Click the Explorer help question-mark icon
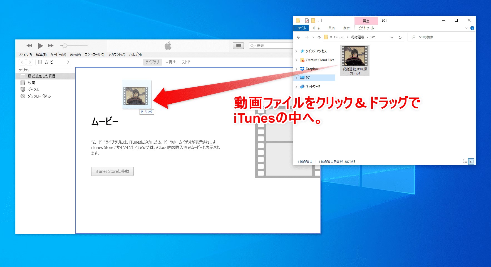Image resolution: width=491 pixels, height=267 pixels. coord(472,28)
